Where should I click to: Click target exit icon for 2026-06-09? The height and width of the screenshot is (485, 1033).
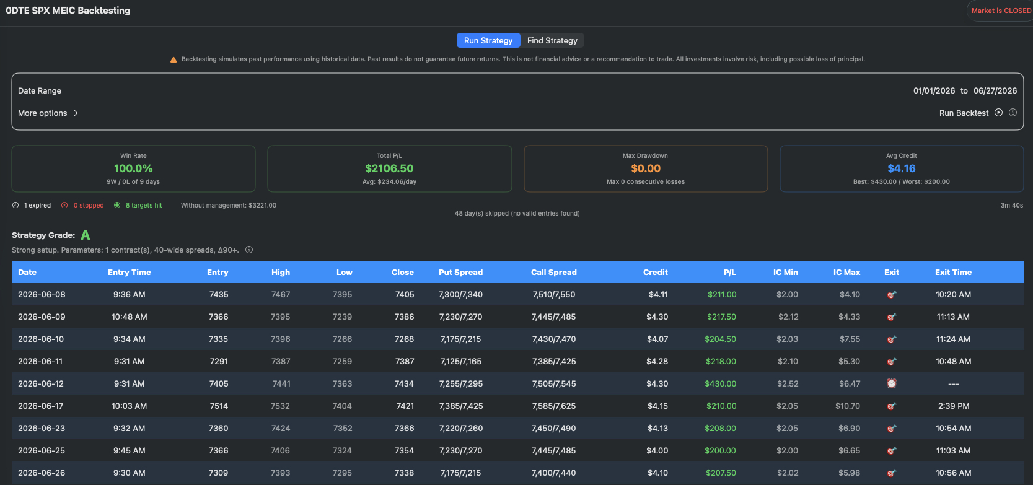tap(891, 317)
